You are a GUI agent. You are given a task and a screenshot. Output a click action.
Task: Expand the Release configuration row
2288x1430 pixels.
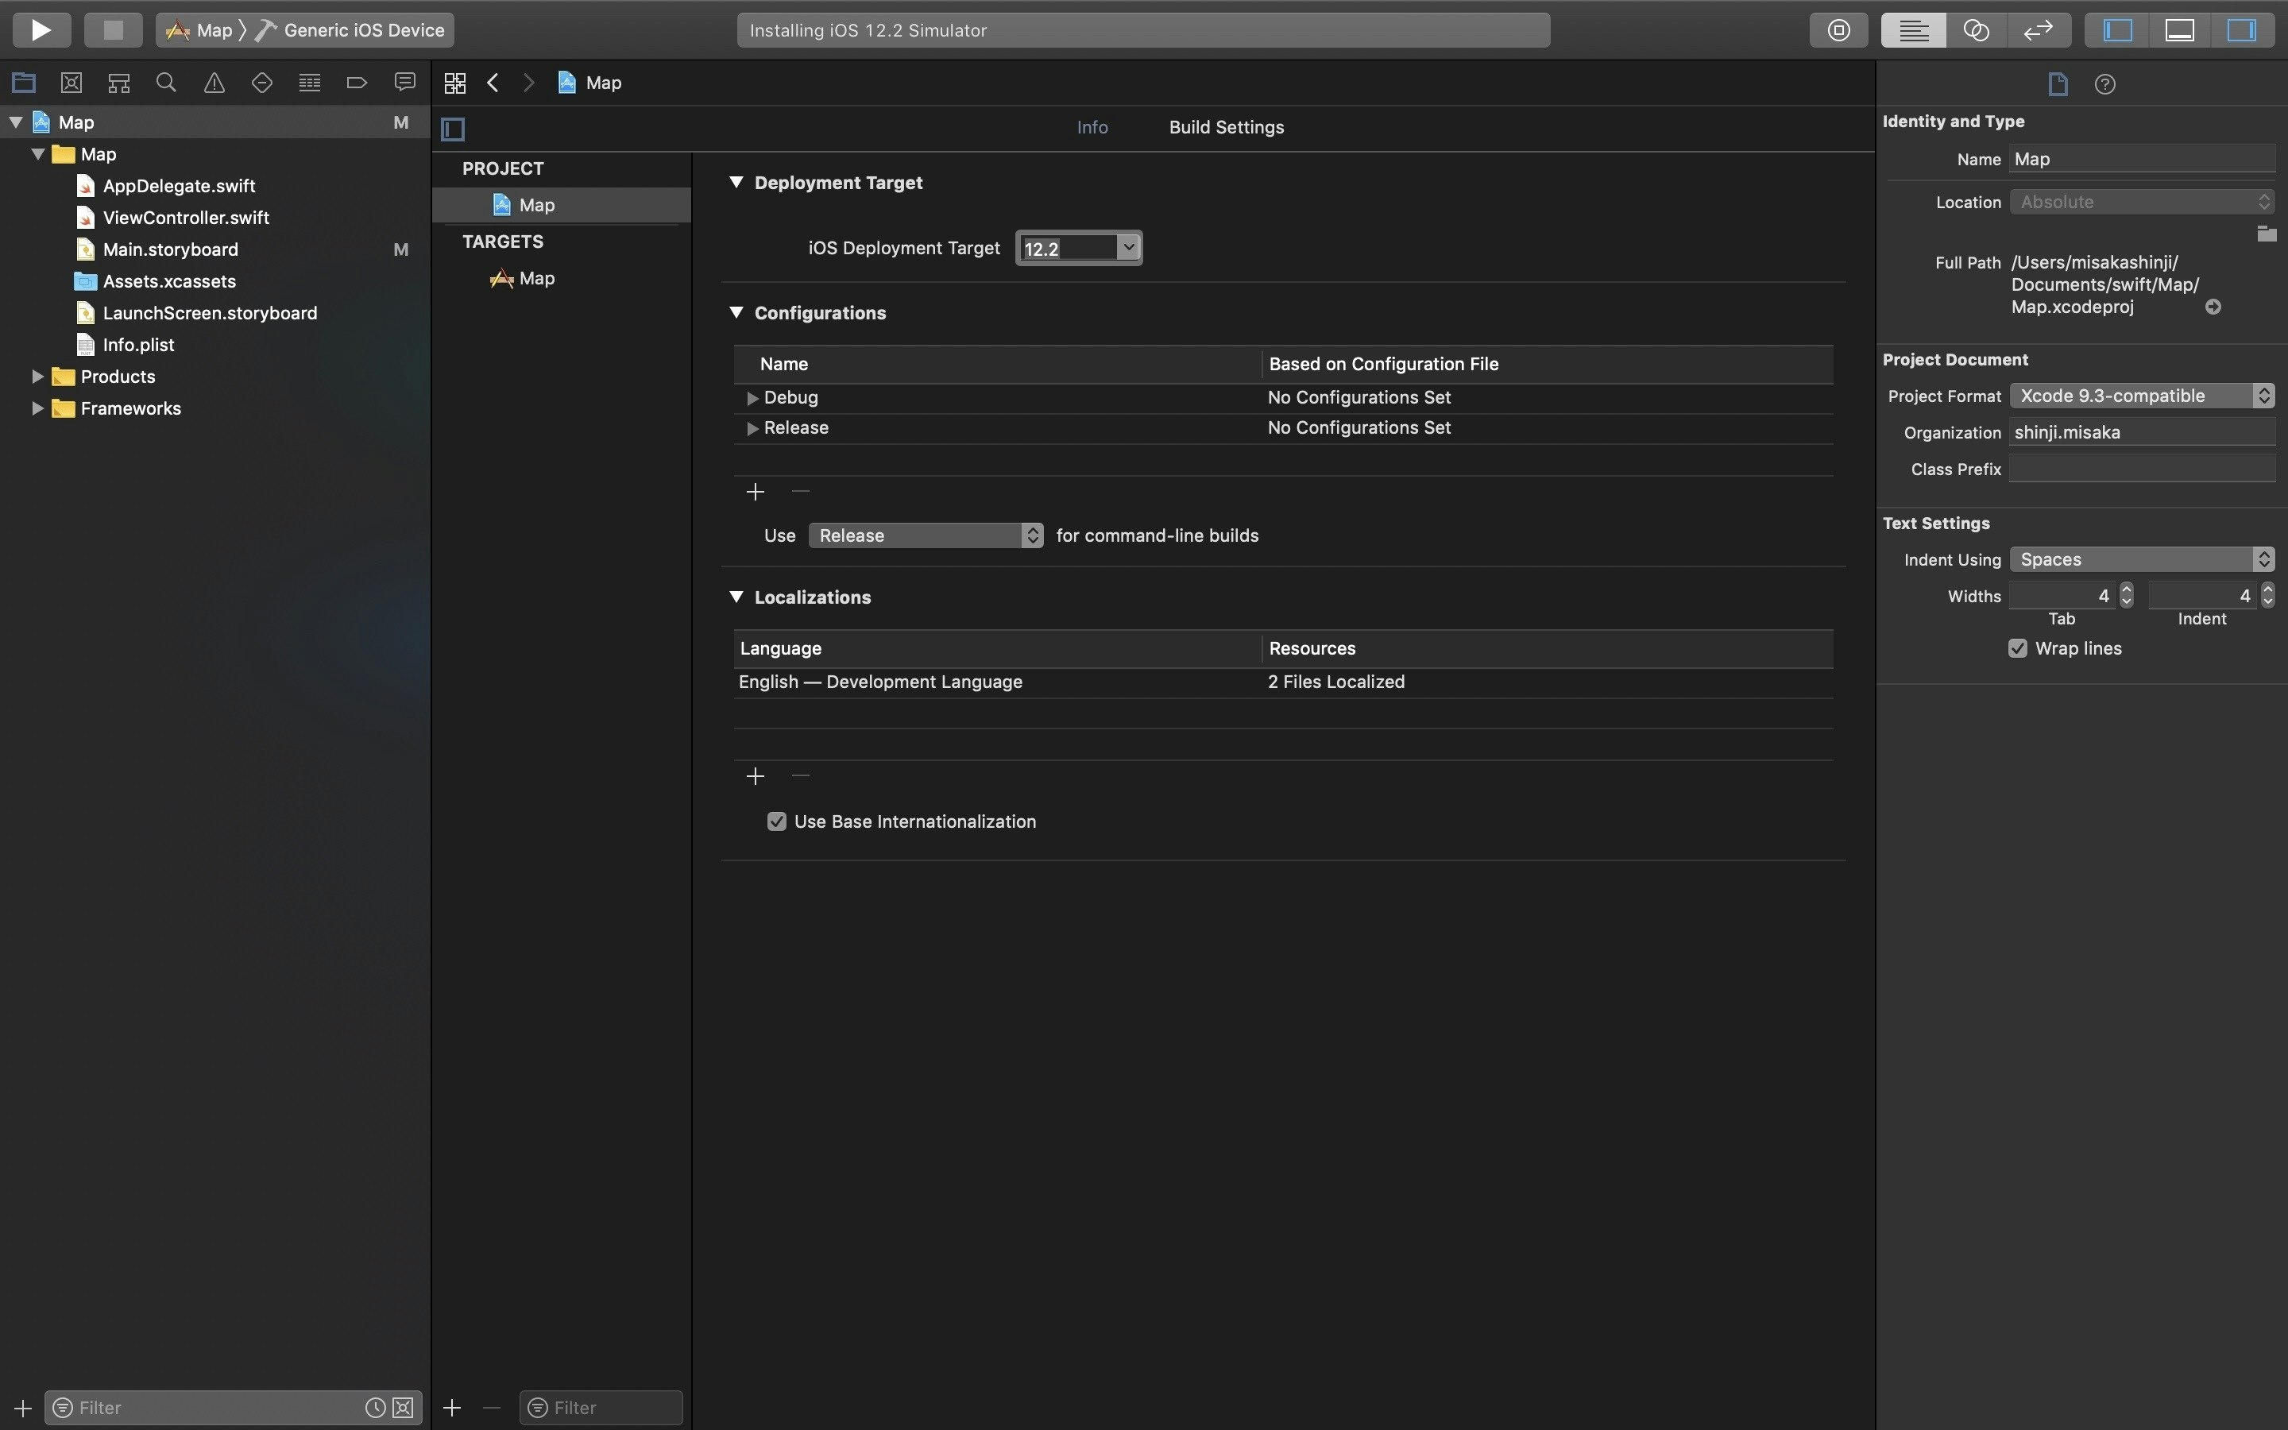(752, 428)
